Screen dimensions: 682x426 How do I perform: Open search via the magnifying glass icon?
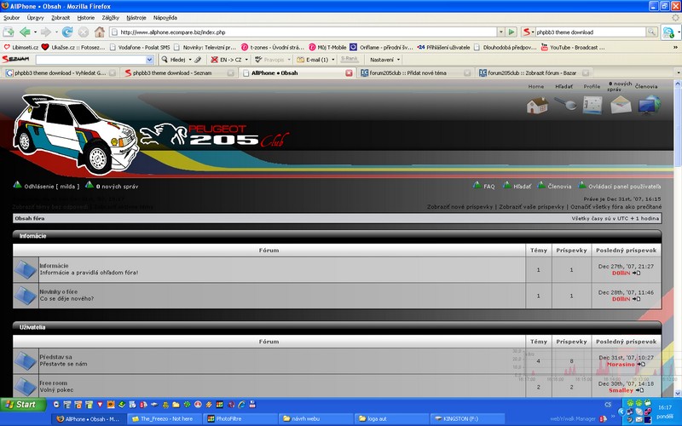coord(564,105)
